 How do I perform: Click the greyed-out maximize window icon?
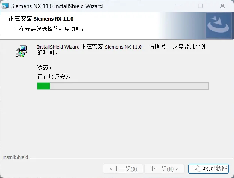(200, 6)
